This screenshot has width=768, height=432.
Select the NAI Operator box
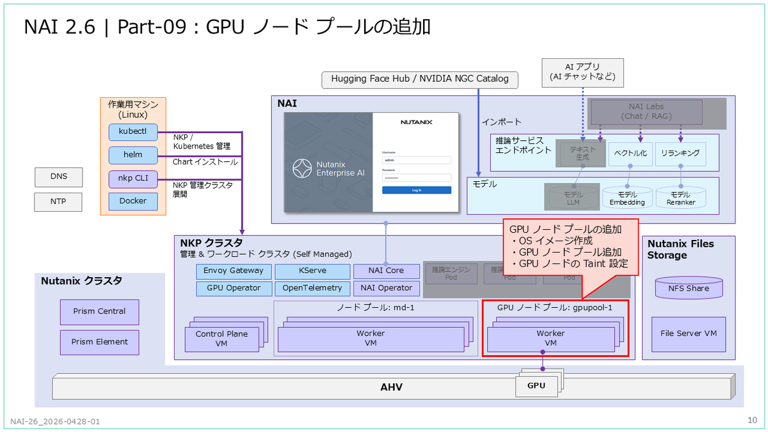387,288
